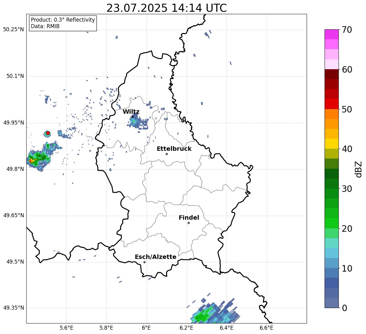Click the Wiltz city label
This screenshot has height=334, width=366.
[131, 112]
